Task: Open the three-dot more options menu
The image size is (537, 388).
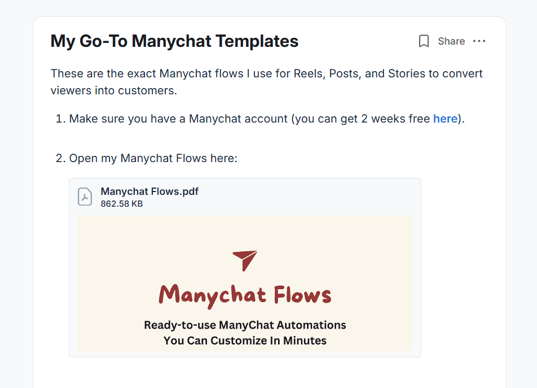Action: click(x=479, y=41)
